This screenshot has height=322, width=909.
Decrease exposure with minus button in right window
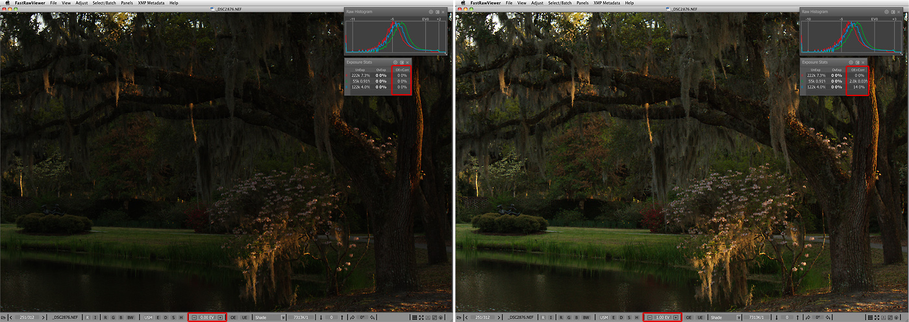coord(650,317)
